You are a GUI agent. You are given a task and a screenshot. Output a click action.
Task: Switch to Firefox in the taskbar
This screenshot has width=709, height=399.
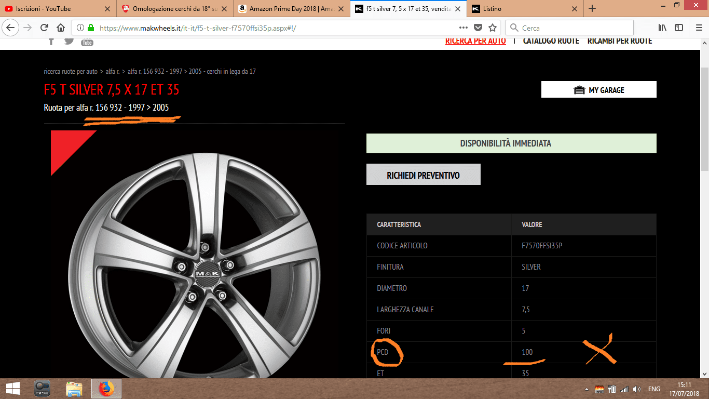(106, 389)
